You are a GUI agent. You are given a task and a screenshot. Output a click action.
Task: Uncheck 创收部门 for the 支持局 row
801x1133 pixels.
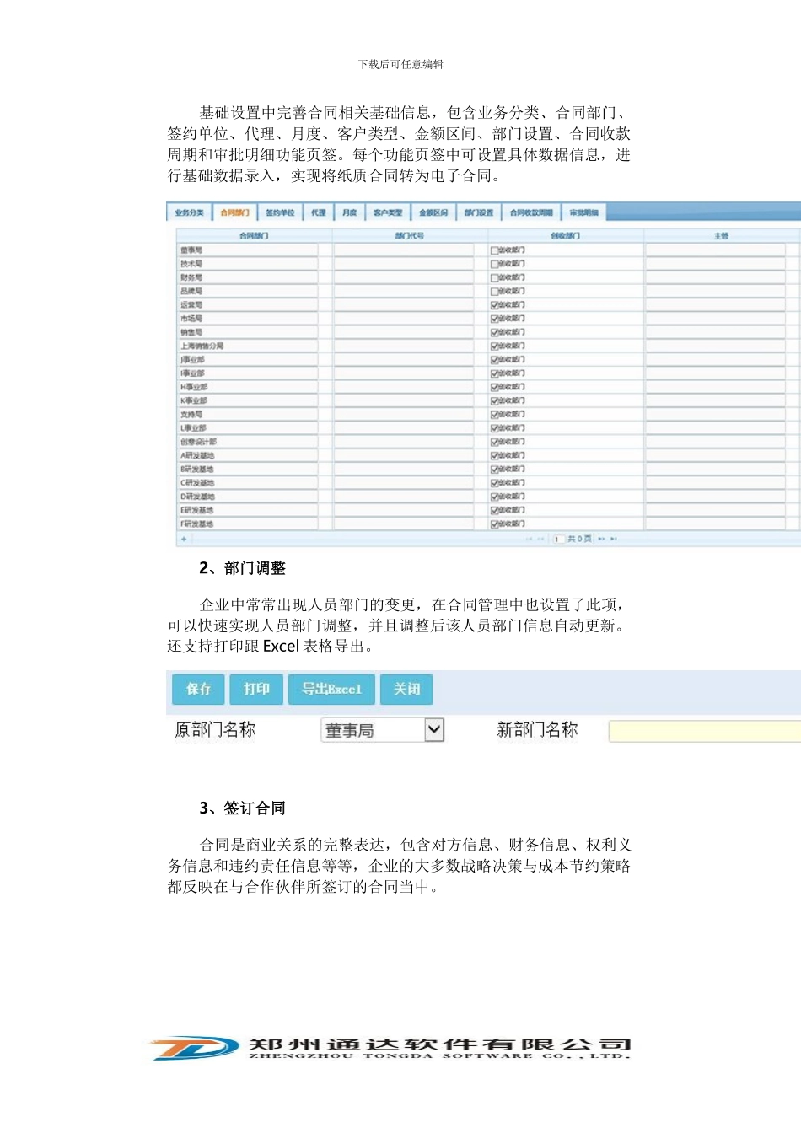point(495,415)
